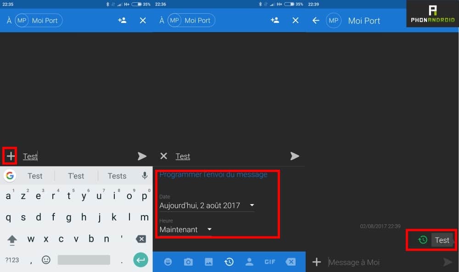Tap the clock icon to schedule sending
This screenshot has height=272, width=459.
tap(229, 261)
